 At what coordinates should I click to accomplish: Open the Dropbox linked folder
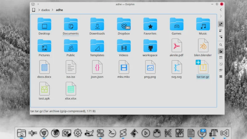point(124,26)
